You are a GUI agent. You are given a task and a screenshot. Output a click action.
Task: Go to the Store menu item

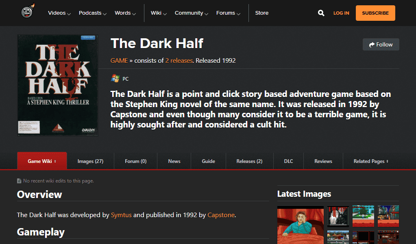click(262, 13)
